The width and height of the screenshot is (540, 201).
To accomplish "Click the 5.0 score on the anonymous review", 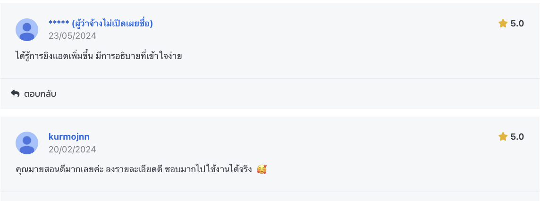I will point(517,24).
